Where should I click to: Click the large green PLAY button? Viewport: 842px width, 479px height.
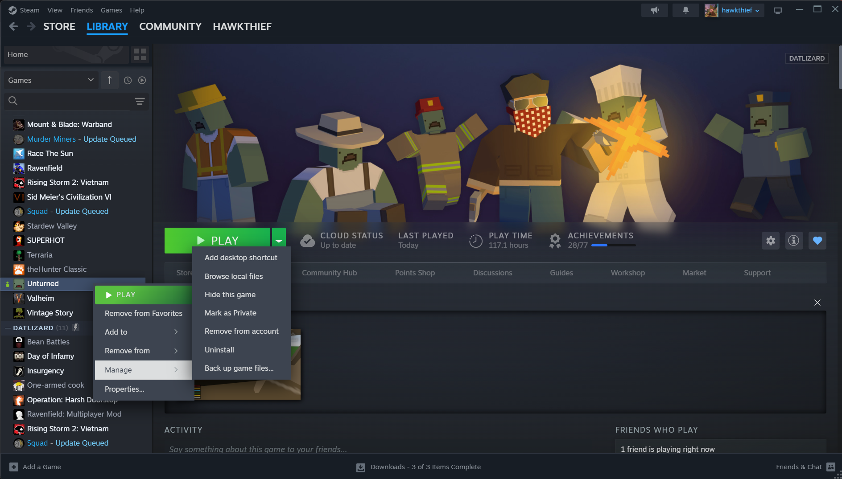[x=217, y=241]
